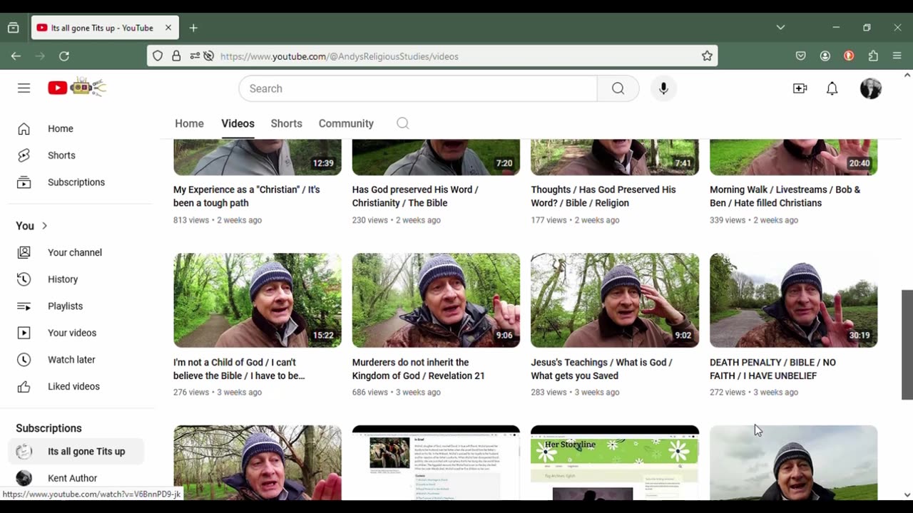The height and width of the screenshot is (513, 913).
Task: Select the Videos tab
Action: [238, 123]
